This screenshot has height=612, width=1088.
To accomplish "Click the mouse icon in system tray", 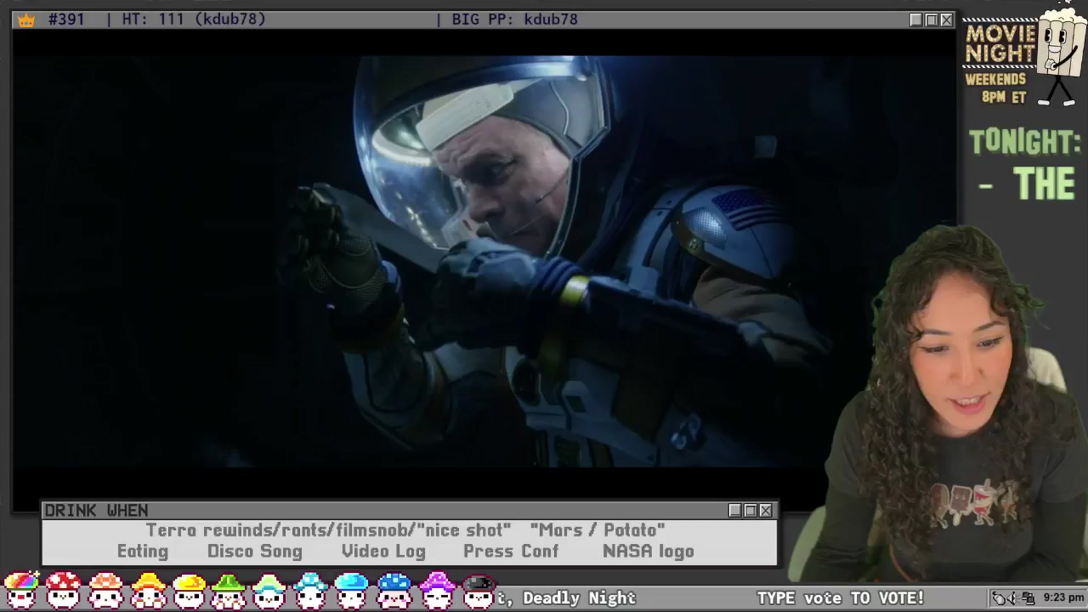I will point(1000,598).
